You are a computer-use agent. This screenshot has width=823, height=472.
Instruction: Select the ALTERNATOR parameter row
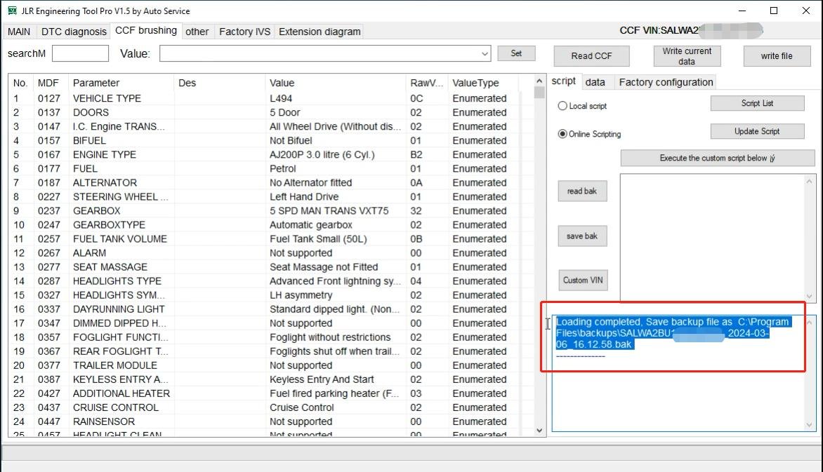pos(264,182)
